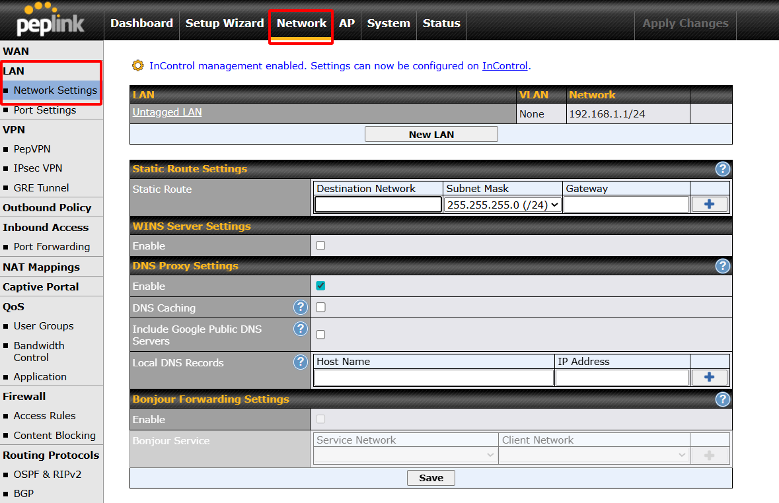
Task: Switch to the Dashboard tab
Action: coord(141,23)
